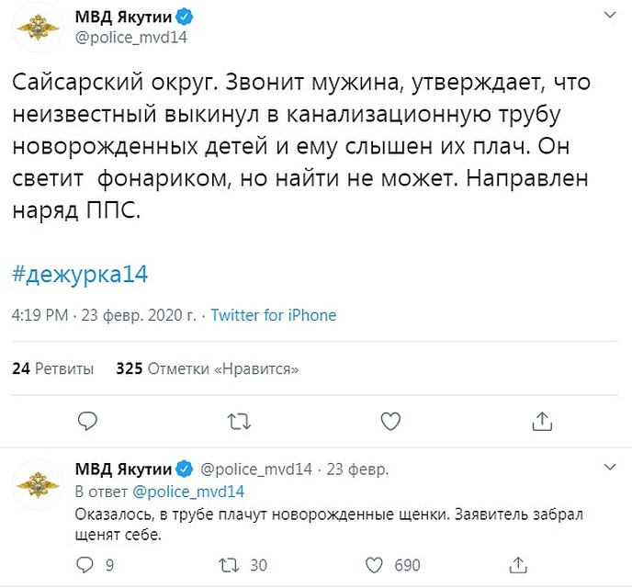
Task: Open the #дежурка14 hashtag
Action: point(80,275)
